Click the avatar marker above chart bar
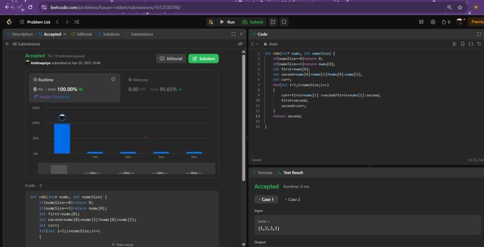484x247 pixels. pos(62,117)
